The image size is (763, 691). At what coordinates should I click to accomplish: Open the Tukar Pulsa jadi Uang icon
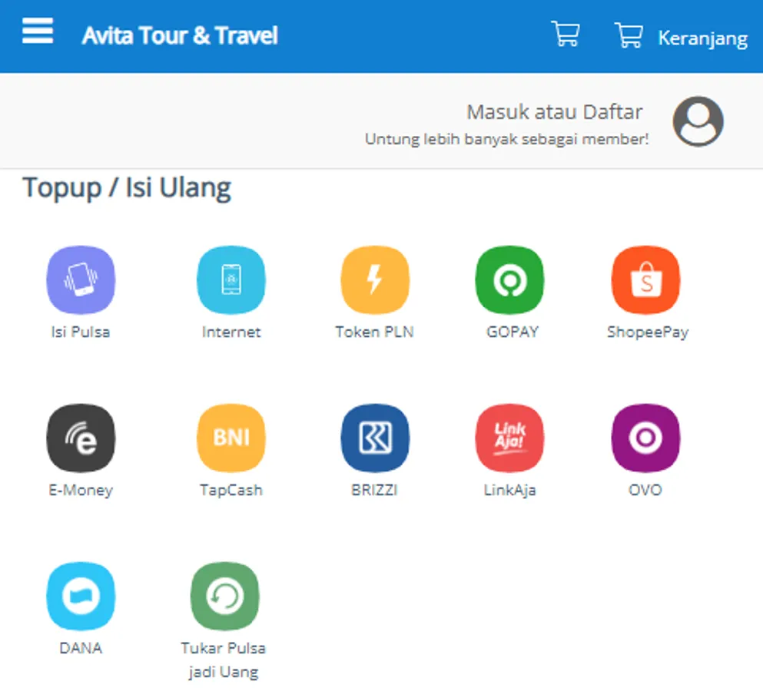pos(225,596)
